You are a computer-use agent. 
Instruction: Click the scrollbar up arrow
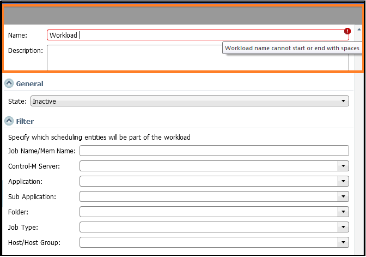point(359,29)
